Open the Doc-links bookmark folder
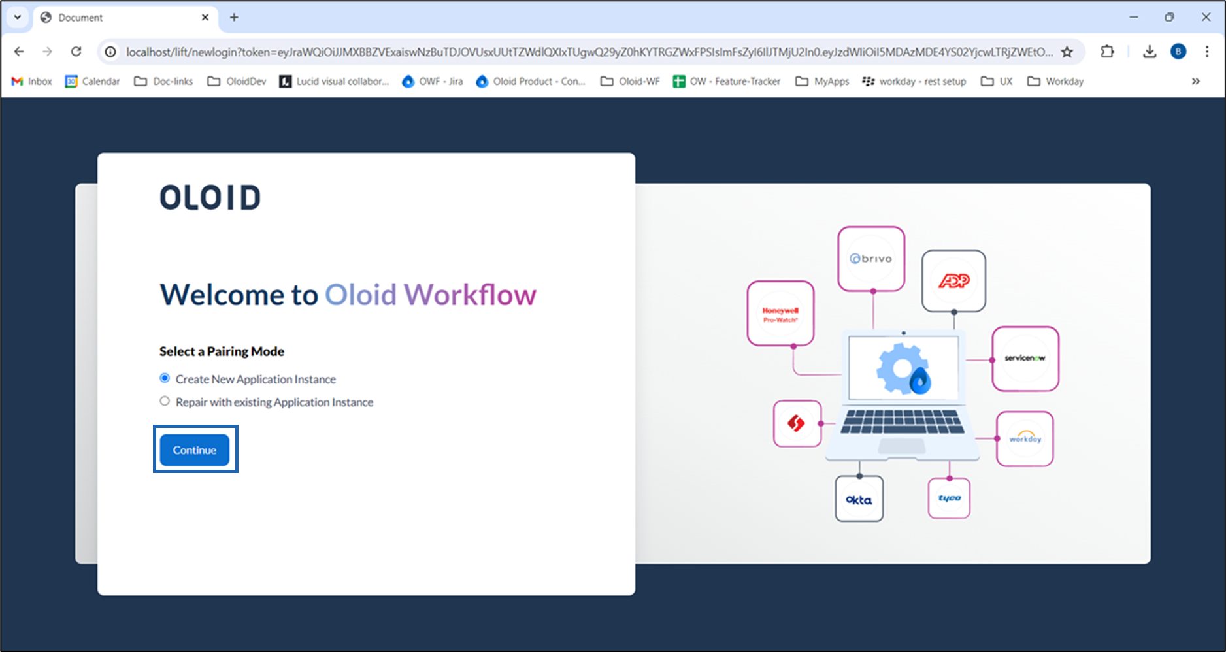 163,81
